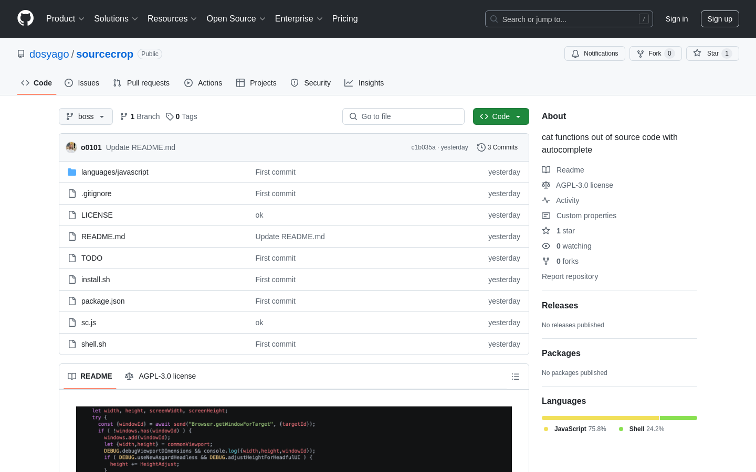The height and width of the screenshot is (472, 756).
Task: Open the dosyago owner link
Action: click(x=49, y=54)
